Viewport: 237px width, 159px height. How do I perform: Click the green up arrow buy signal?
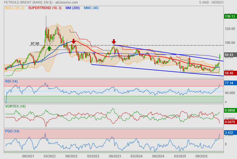pos(49,48)
